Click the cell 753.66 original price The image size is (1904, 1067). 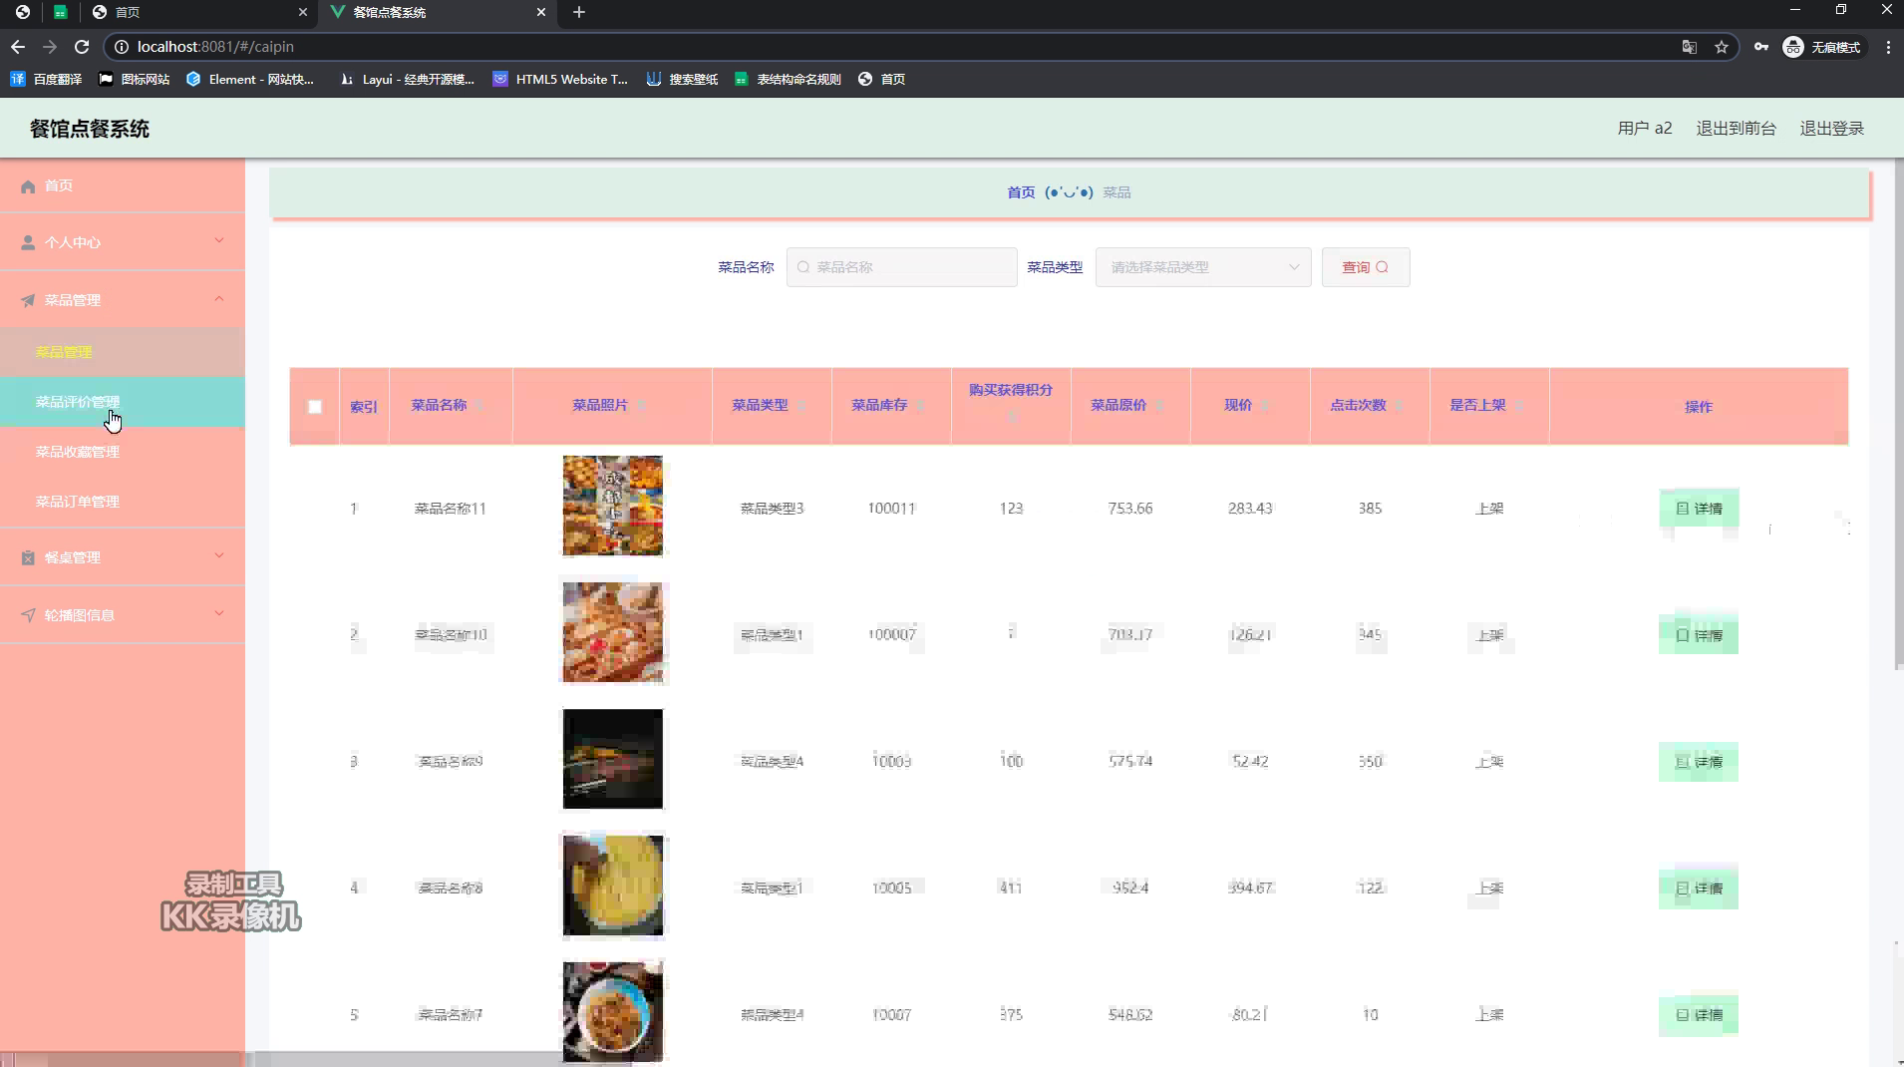pos(1130,509)
